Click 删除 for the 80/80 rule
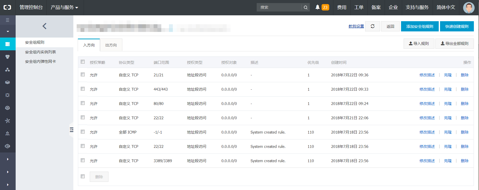Viewport: 479px width, 190px height. tap(465, 103)
